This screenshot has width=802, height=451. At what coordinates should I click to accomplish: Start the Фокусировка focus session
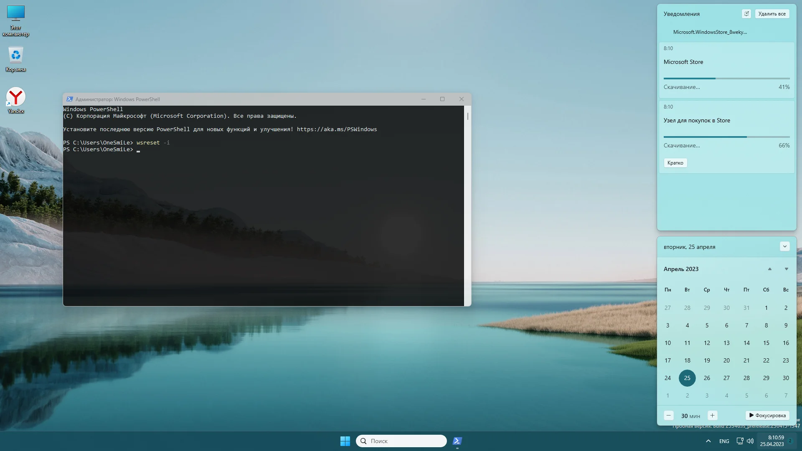click(x=767, y=416)
